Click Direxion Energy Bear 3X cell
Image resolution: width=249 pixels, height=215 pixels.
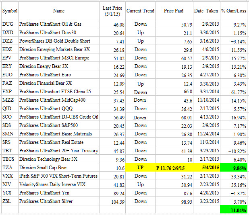[x=59, y=66]
